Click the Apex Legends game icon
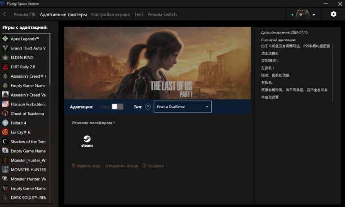The image size is (345, 207). (5, 39)
